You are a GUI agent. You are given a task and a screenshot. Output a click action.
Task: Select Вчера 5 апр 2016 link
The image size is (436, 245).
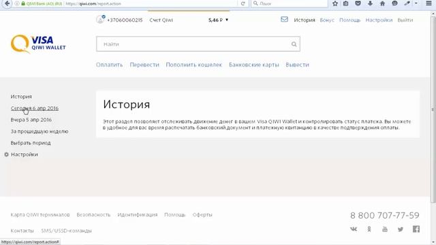point(31,120)
